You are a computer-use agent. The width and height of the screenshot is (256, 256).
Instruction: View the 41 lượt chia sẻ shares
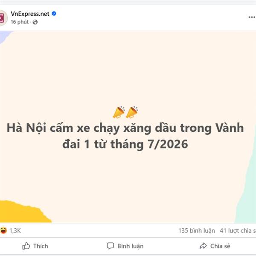(x=238, y=231)
